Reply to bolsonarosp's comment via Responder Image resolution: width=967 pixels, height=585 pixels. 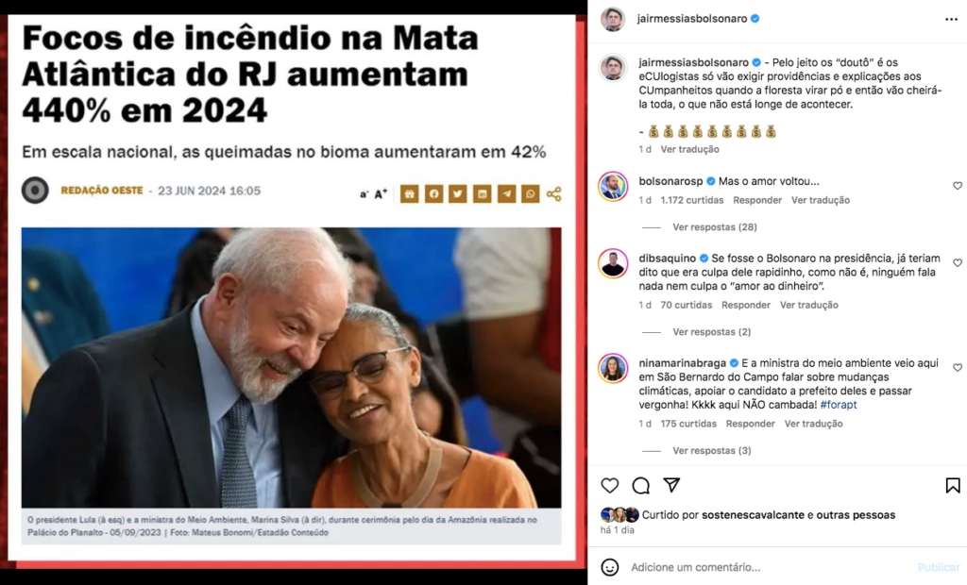pos(756,200)
